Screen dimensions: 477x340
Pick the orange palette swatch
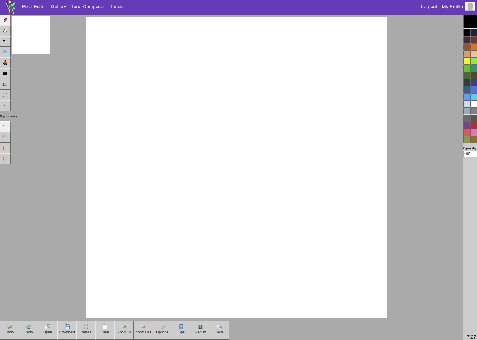[474, 47]
